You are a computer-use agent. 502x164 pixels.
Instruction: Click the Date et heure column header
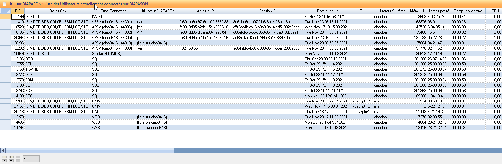328,11
